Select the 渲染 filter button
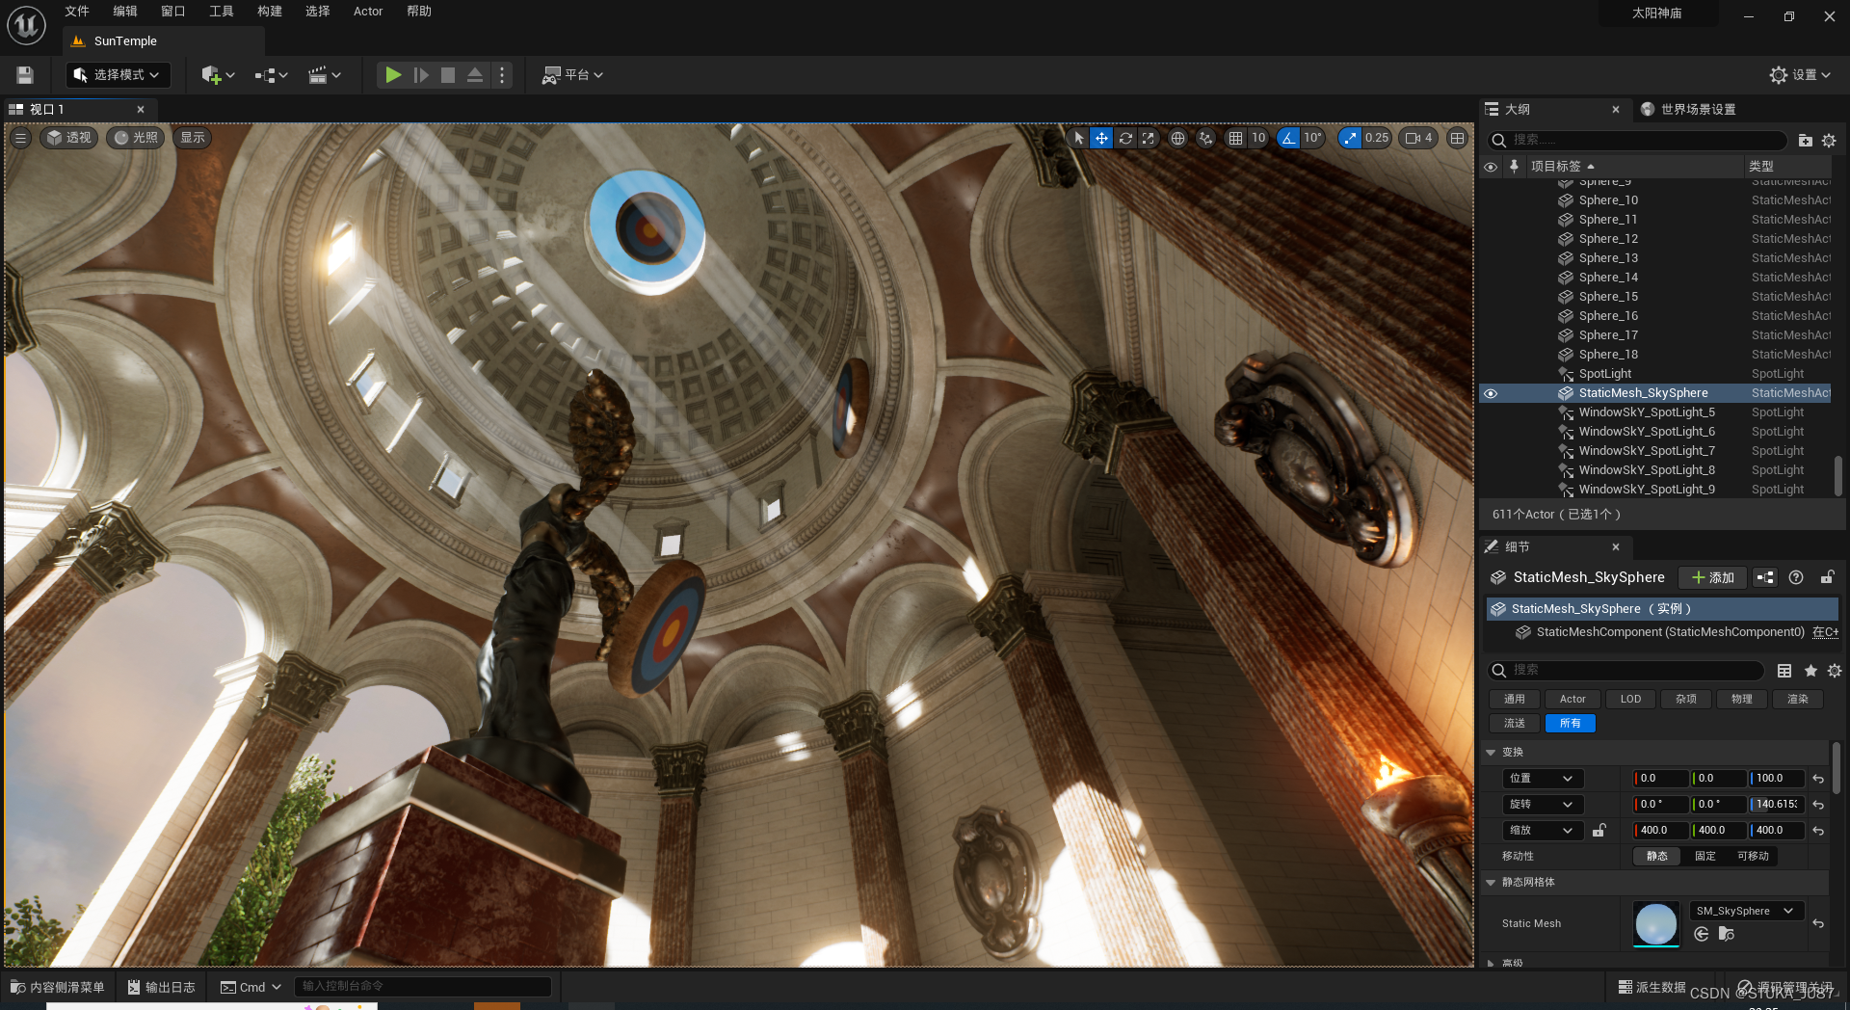This screenshot has width=1850, height=1010. pos(1797,699)
